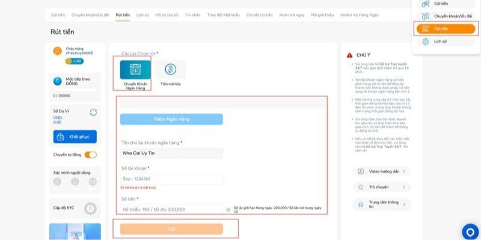Click the Số tiền amount input field
This screenshot has height=240, width=481.
pos(171,209)
